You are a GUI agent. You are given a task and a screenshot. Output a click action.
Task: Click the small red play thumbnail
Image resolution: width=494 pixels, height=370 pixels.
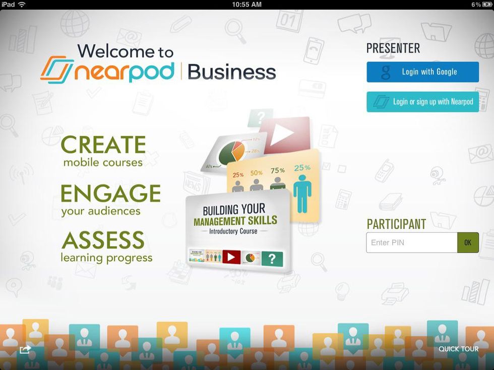(231, 257)
